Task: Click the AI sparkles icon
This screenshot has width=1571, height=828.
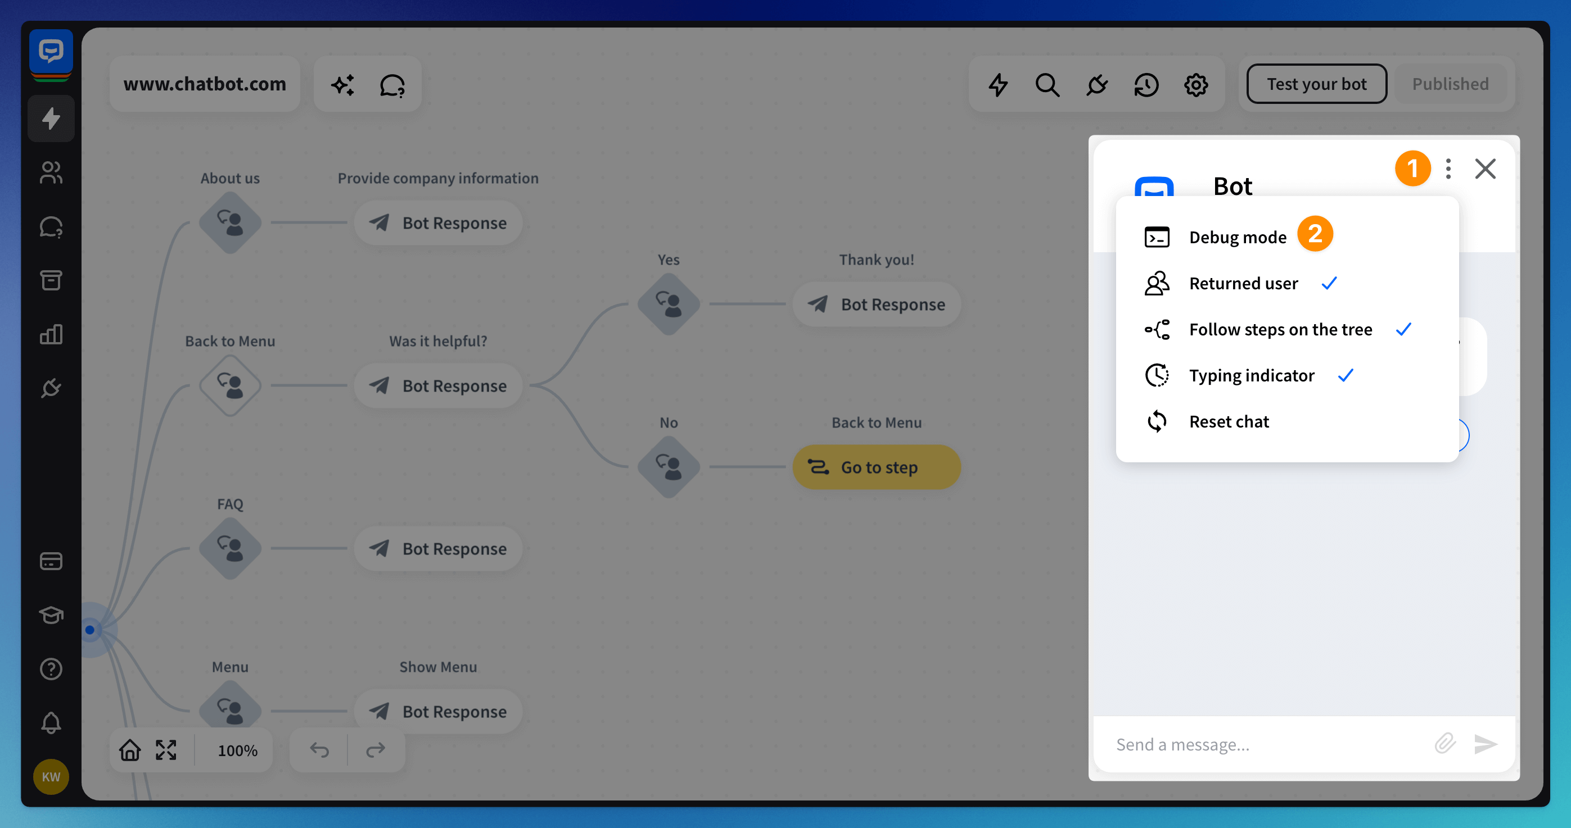Action: point(343,85)
